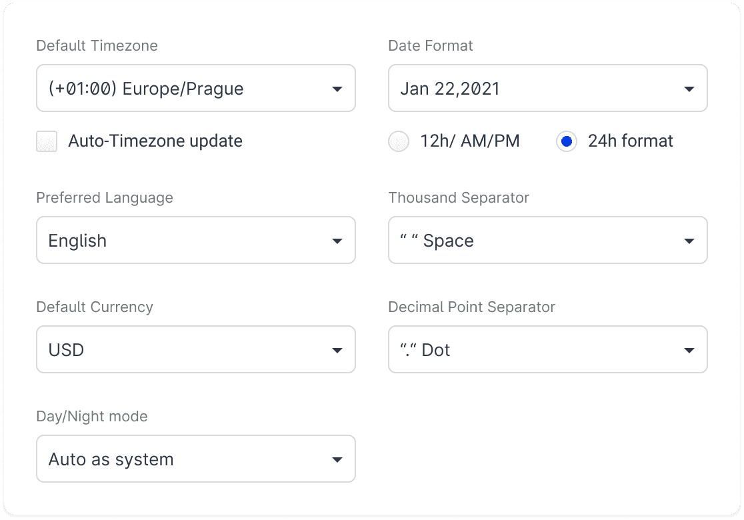Click the Default Currency dropdown arrow
Image resolution: width=744 pixels, height=520 pixels.
[x=337, y=350]
